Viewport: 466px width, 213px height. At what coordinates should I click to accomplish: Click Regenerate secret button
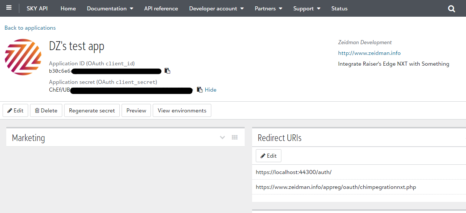[x=92, y=111]
